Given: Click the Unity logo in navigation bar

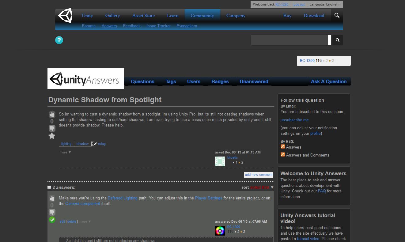Looking at the screenshot, I should point(65,16).
